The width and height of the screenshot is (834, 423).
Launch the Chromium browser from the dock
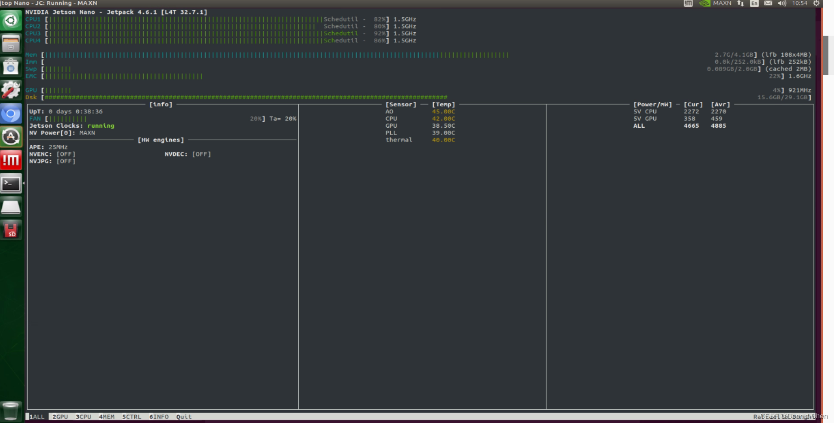pos(11,113)
